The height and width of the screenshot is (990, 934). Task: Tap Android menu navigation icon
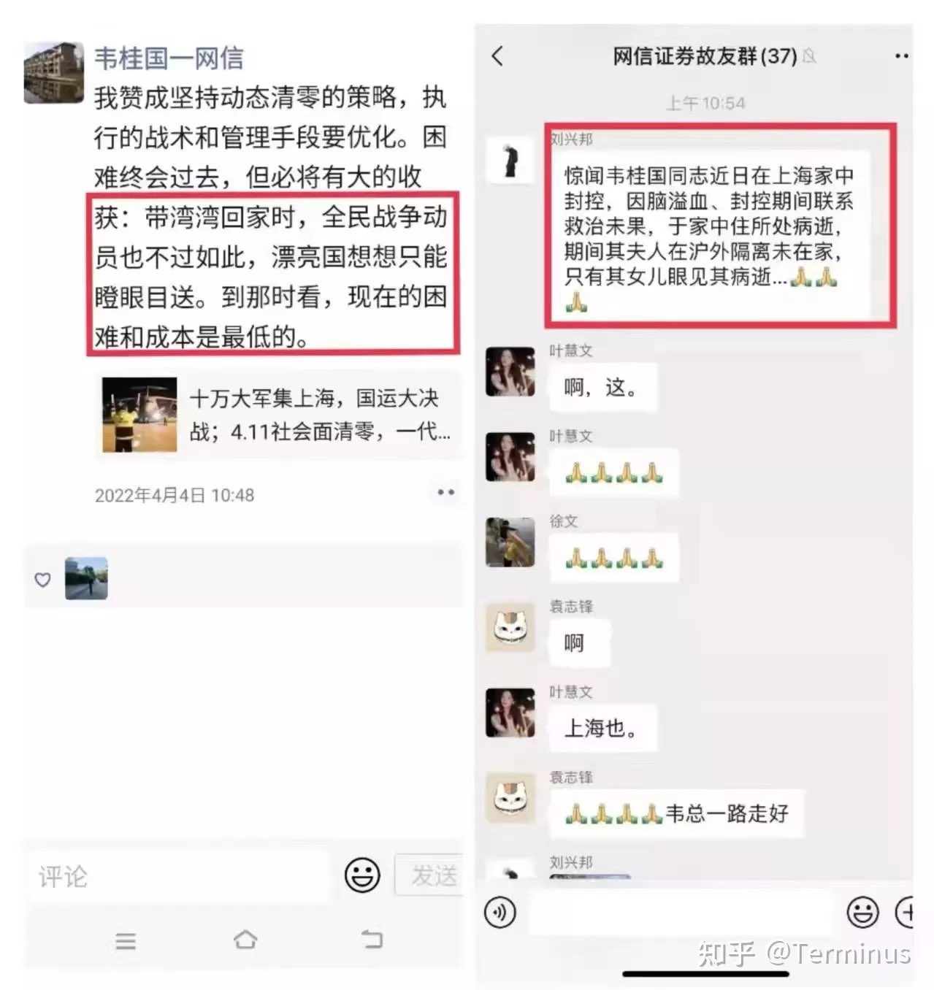pos(126,940)
